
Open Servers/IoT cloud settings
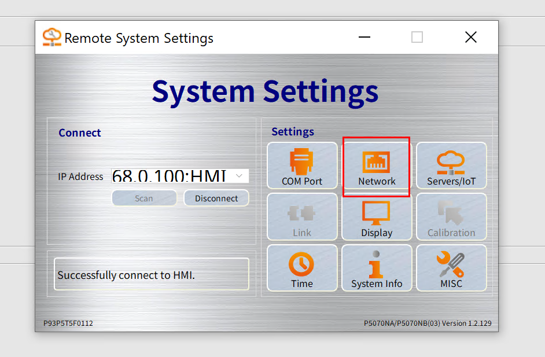451,166
